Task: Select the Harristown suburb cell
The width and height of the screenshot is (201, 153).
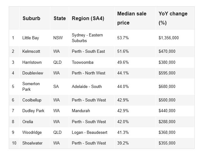Action: 32,62
